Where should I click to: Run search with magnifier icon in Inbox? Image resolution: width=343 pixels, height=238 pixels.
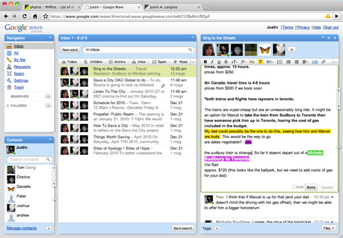point(190,49)
